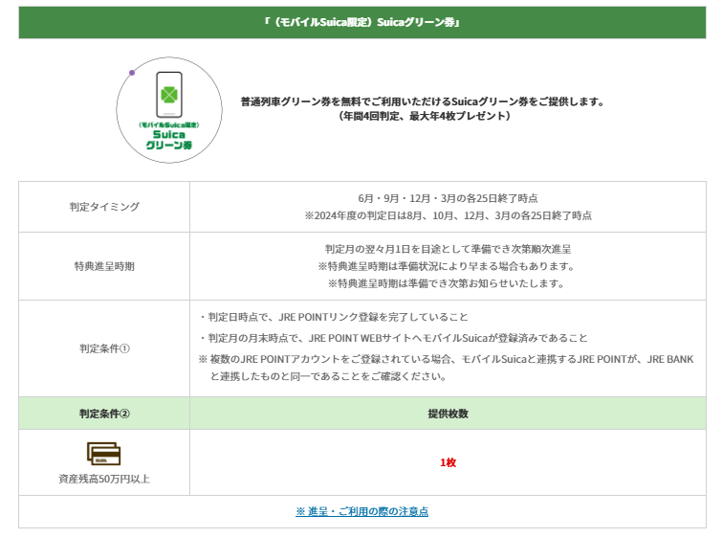The height and width of the screenshot is (538, 722).
Task: Click note ※特典進呈時期は準備でき次第お知らせいたします
Action: (x=449, y=283)
